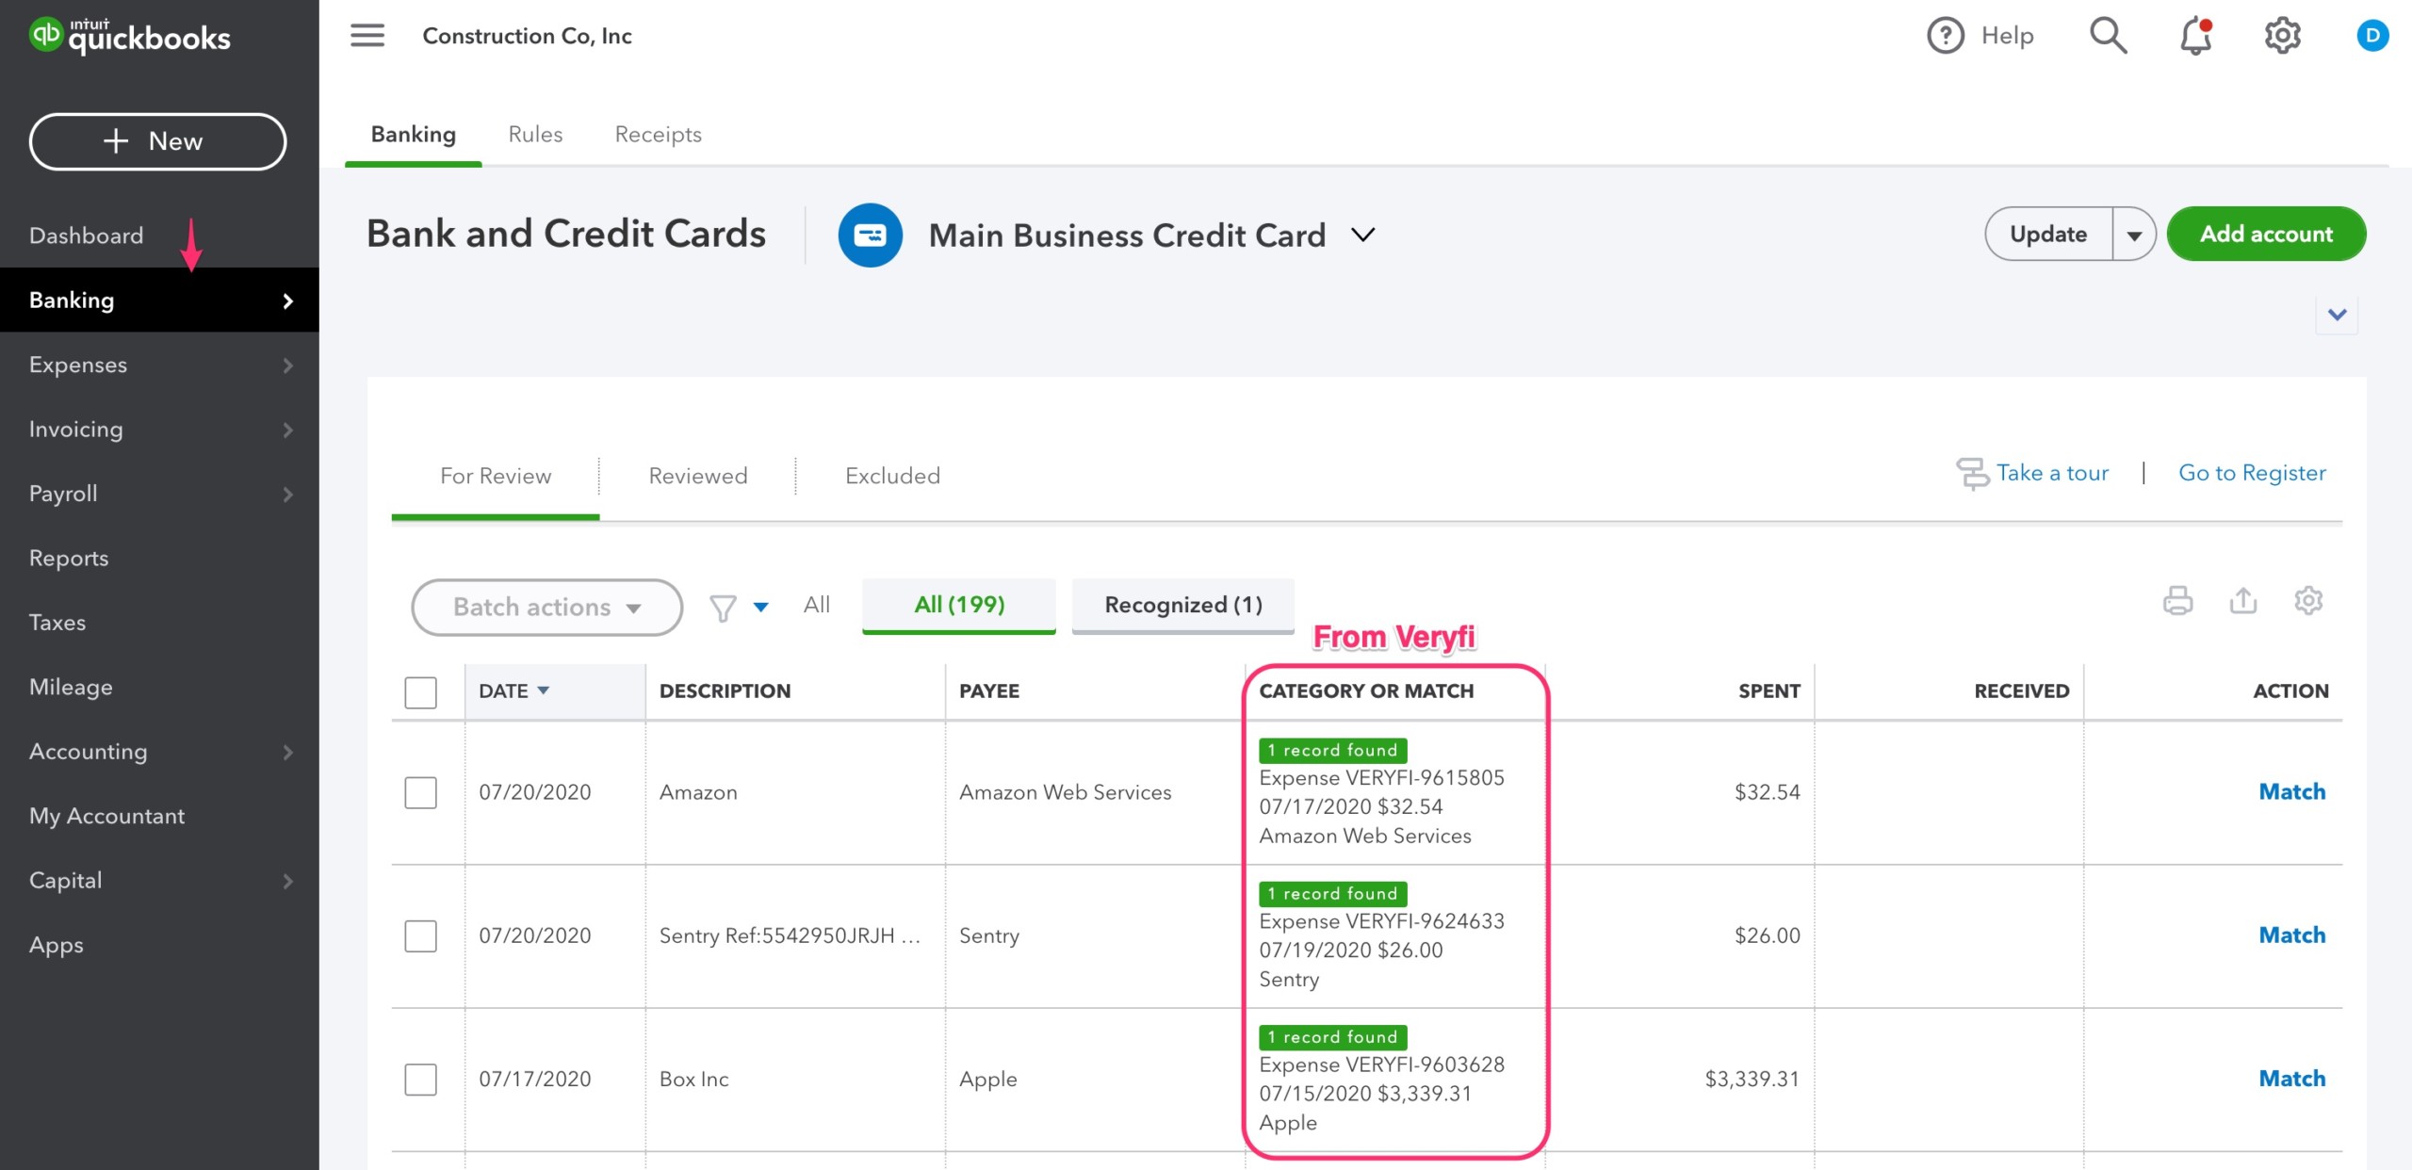This screenshot has width=2412, height=1170.
Task: Click the Notifications bell icon
Action: (x=2192, y=34)
